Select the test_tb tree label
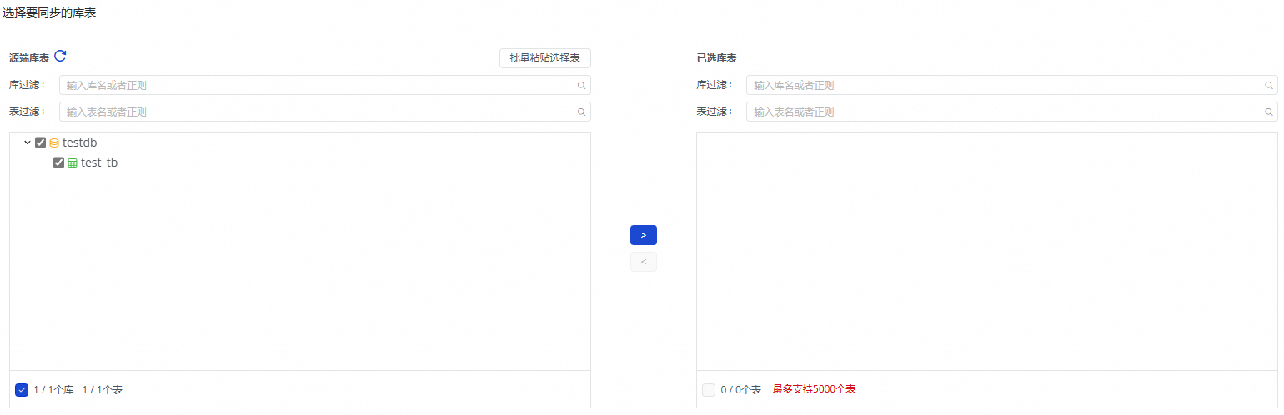The width and height of the screenshot is (1284, 415). 99,162
